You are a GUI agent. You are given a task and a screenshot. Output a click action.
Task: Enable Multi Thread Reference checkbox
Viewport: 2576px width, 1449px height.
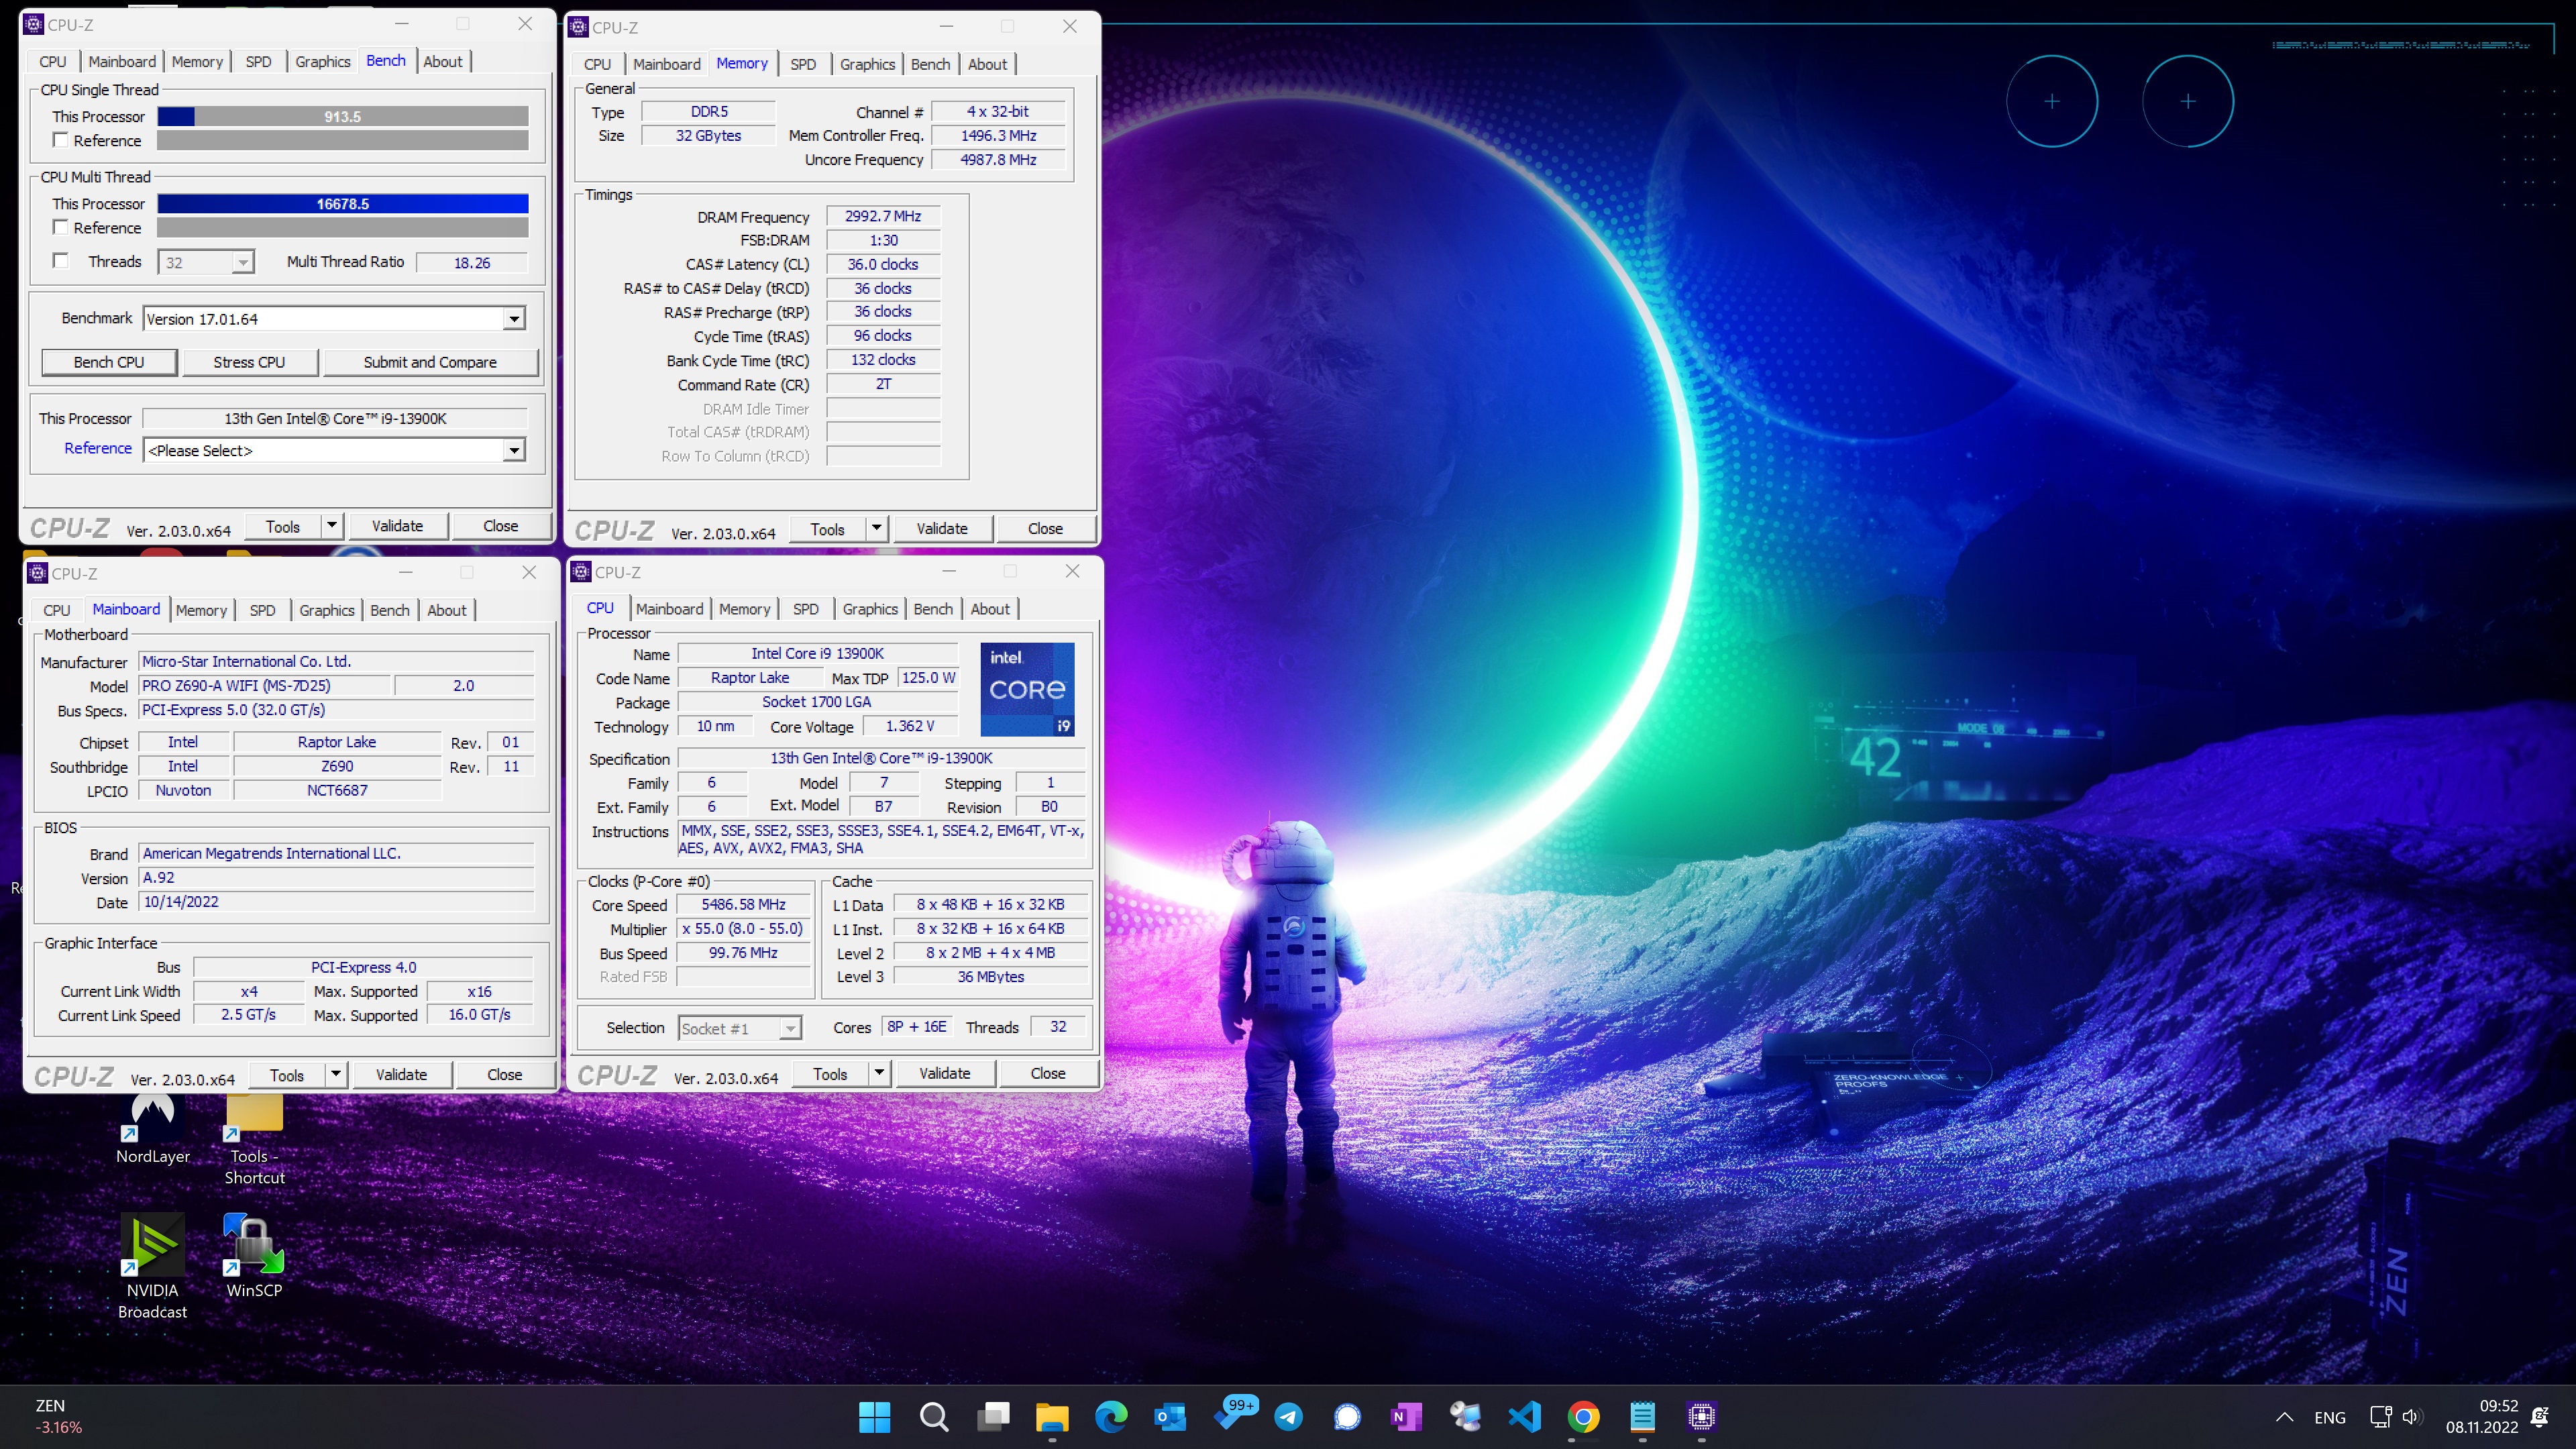pos(61,227)
